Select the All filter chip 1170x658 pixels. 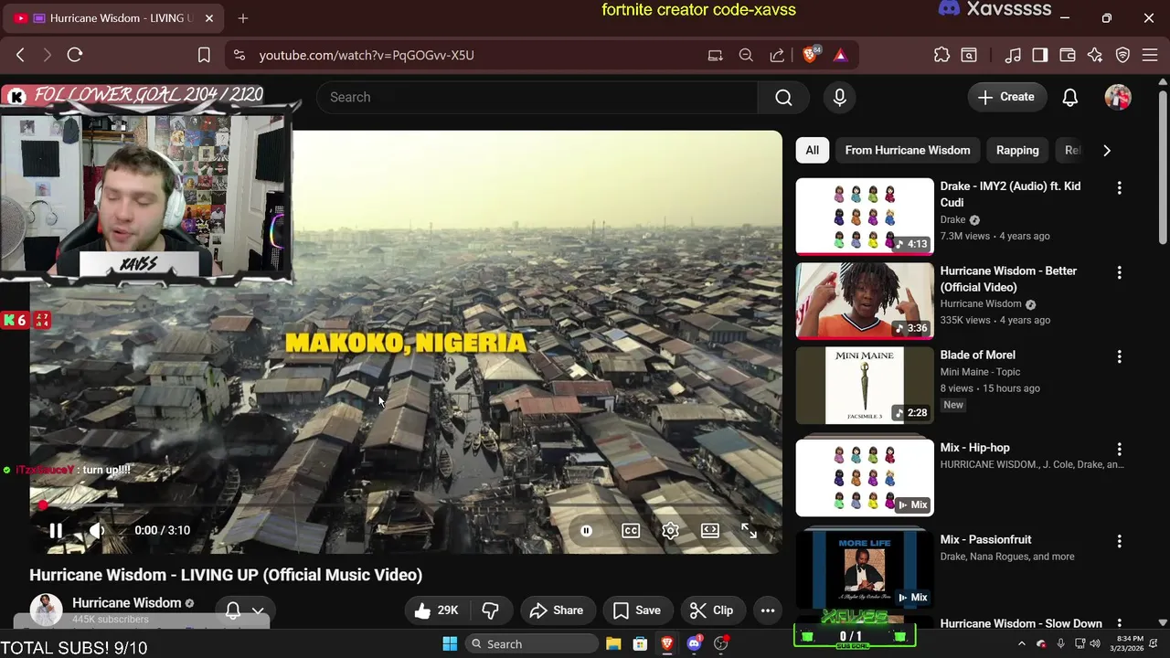(x=812, y=150)
